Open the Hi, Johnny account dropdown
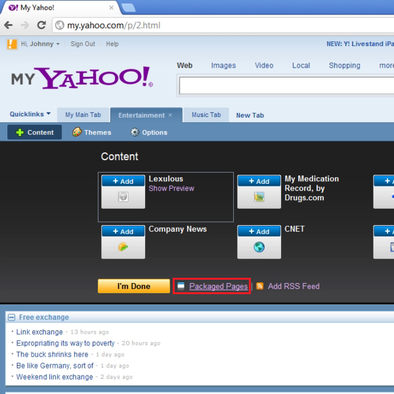This screenshot has width=394, height=394. 40,44
